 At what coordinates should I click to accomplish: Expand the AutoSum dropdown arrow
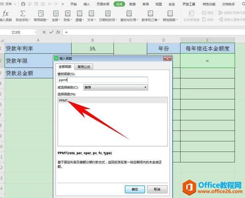pyautogui.click(x=29, y=20)
